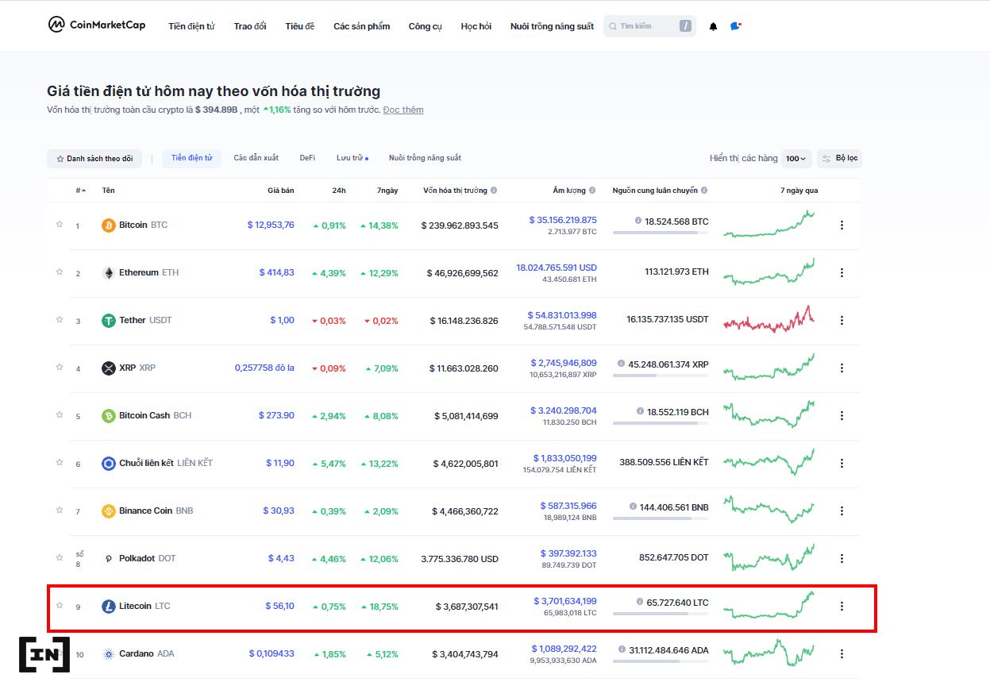Follow the Đọc thêm link

tap(403, 110)
